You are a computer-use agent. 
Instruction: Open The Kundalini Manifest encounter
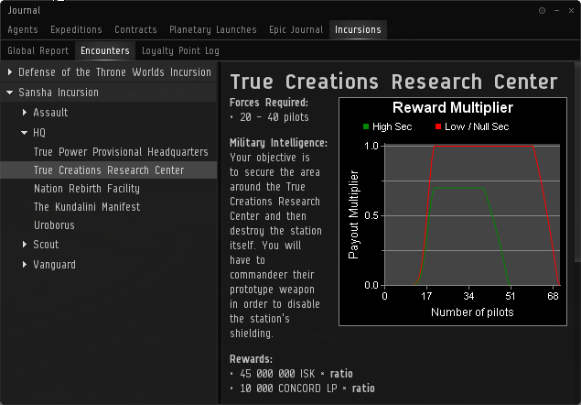click(x=87, y=207)
